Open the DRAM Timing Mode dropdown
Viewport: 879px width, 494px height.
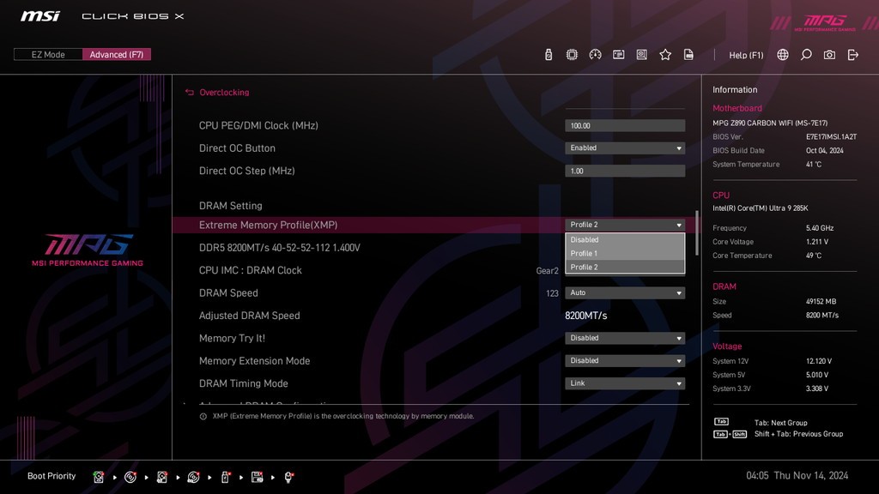point(624,383)
